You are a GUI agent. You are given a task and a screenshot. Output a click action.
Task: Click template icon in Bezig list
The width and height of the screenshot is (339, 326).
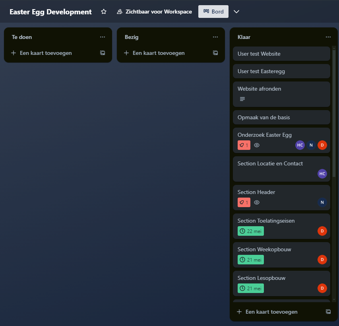coord(215,53)
